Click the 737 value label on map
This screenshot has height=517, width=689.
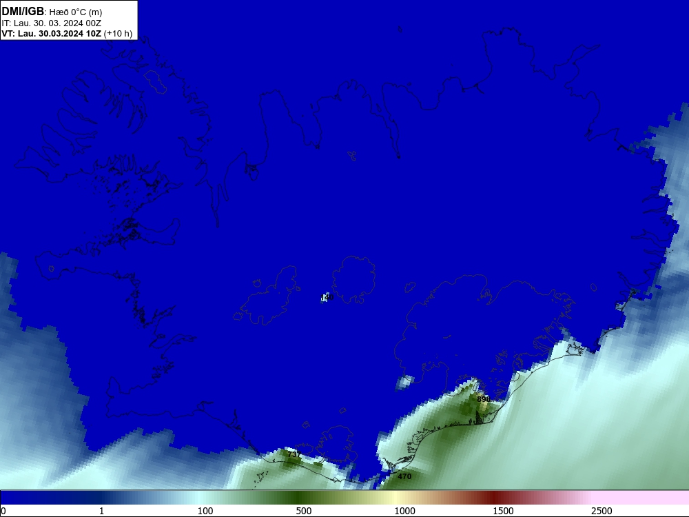294,454
